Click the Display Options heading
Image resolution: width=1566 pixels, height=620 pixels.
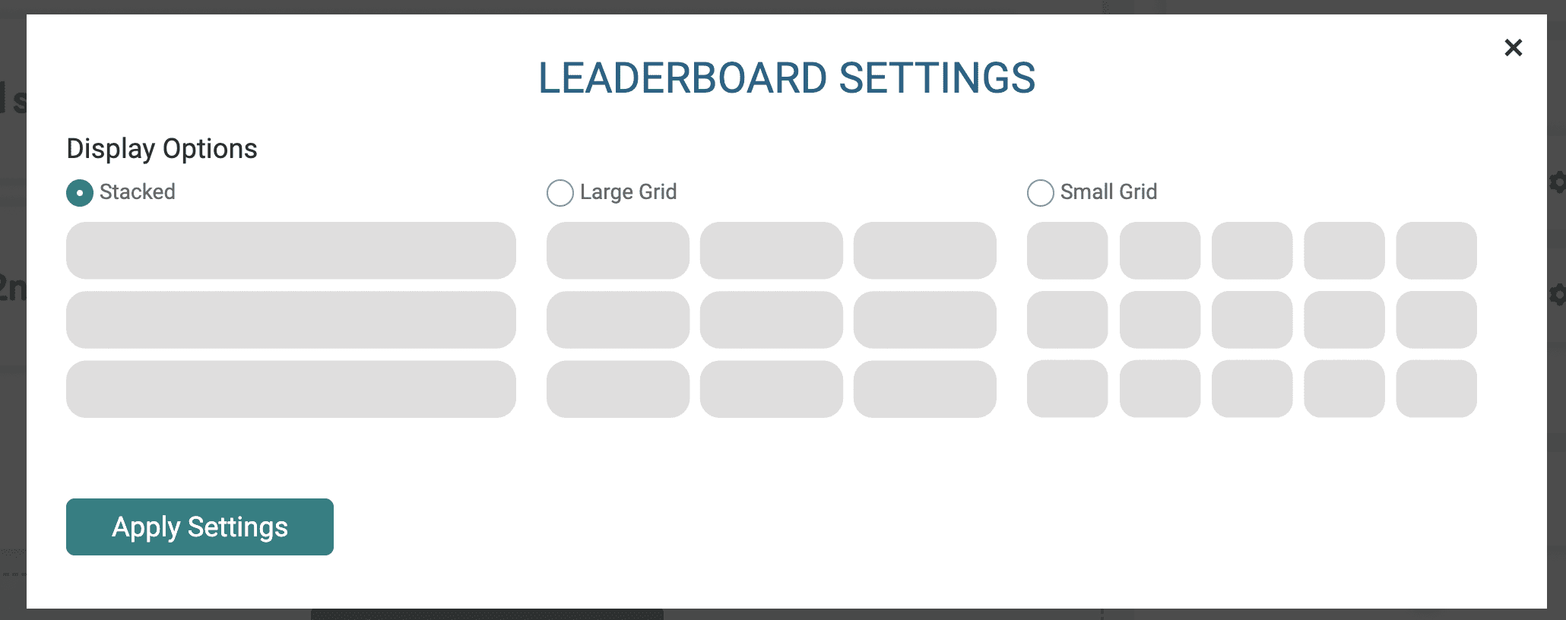coord(161,148)
